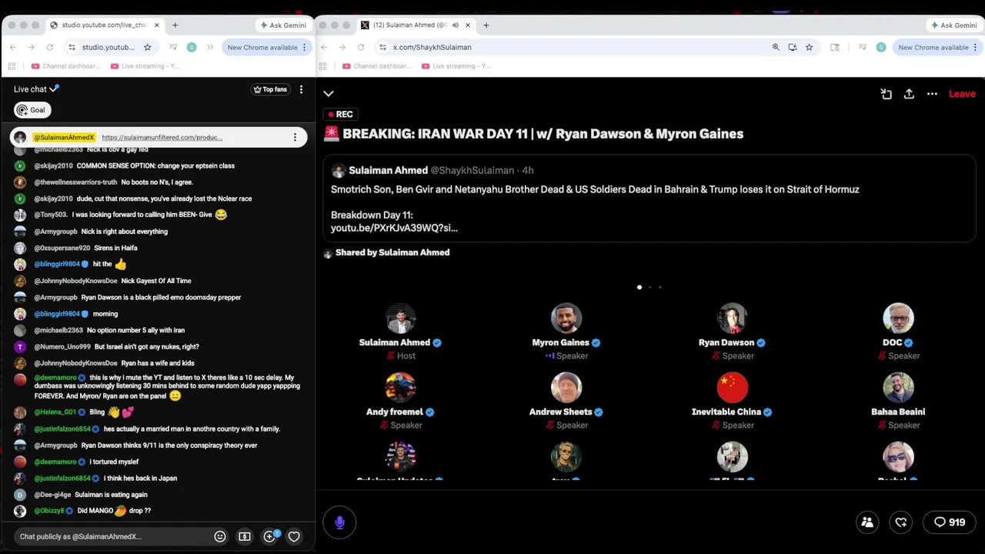Open Myron Gaines speaker avatar
Viewport: 985px width, 554px height.
click(x=566, y=319)
